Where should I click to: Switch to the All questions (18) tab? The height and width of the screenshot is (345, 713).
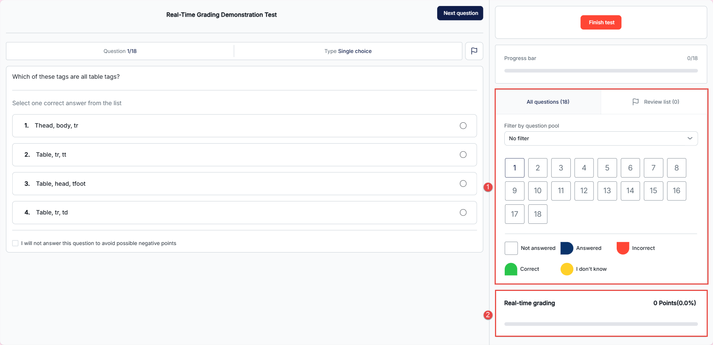[x=548, y=102]
